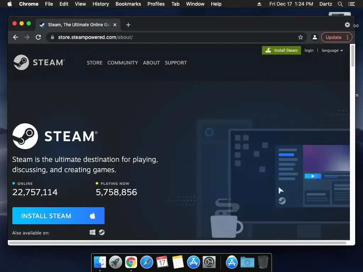Image resolution: width=363 pixels, height=272 pixels.
Task: Open the Bookmarks menu
Action: pos(128,4)
